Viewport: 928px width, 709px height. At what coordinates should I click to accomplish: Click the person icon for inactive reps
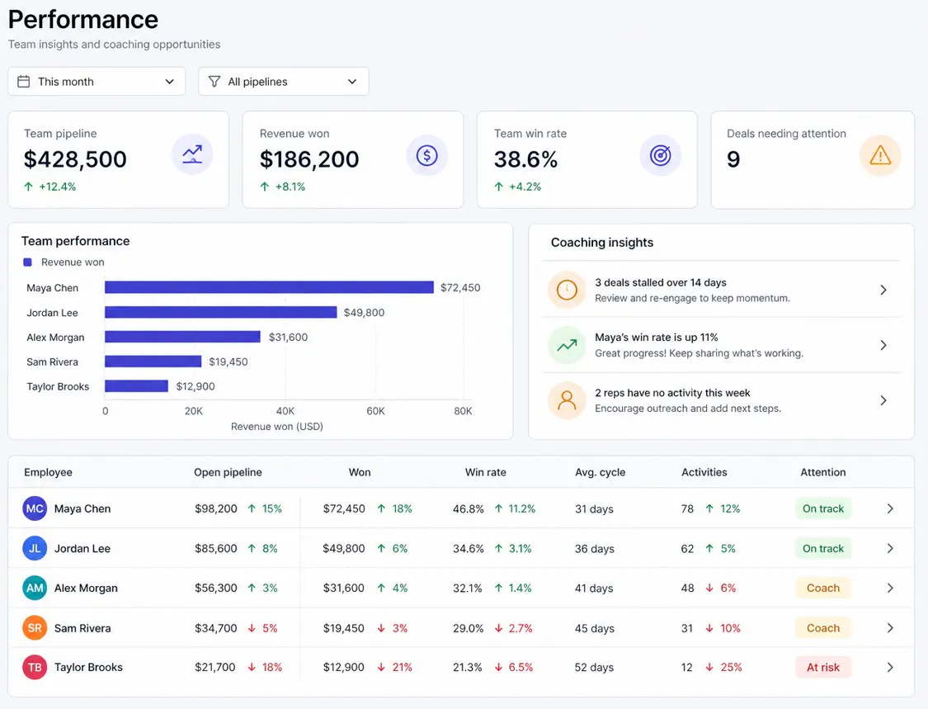(567, 400)
